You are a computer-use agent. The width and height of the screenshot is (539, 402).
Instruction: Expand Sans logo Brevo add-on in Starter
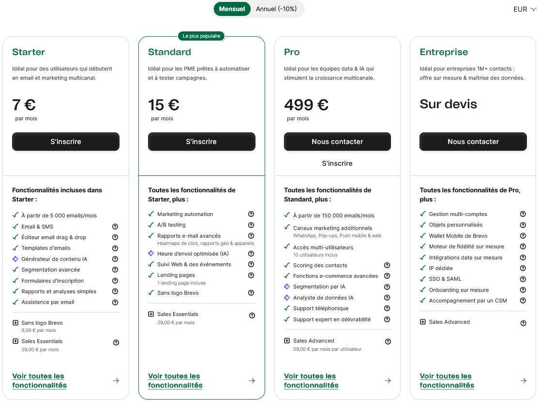[15, 323]
